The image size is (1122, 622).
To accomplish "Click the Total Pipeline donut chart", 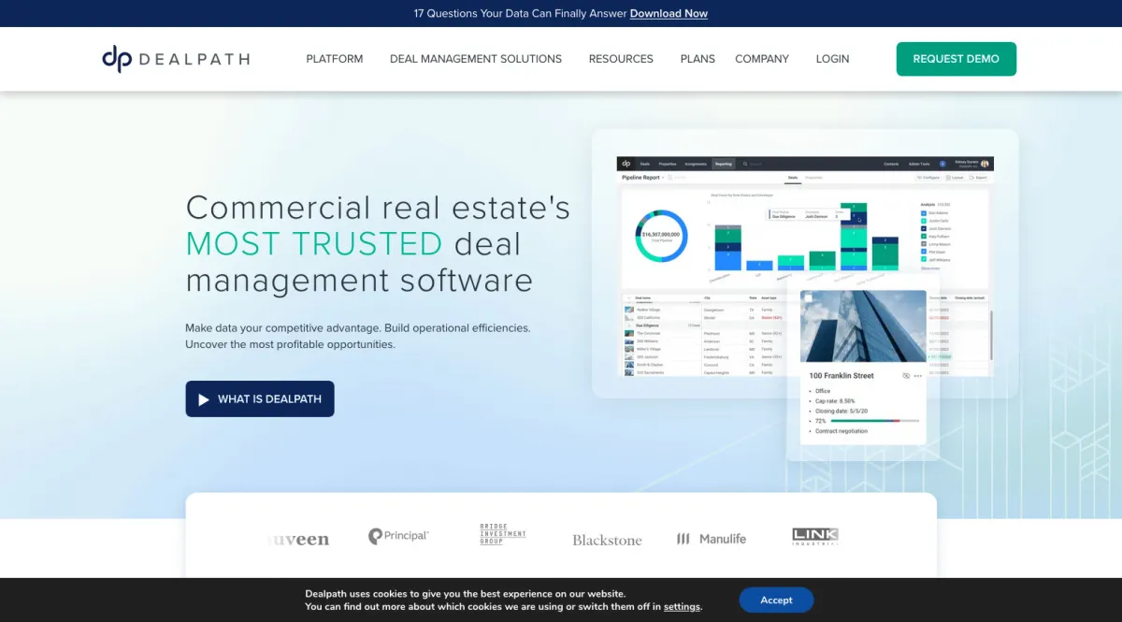I will point(661,235).
